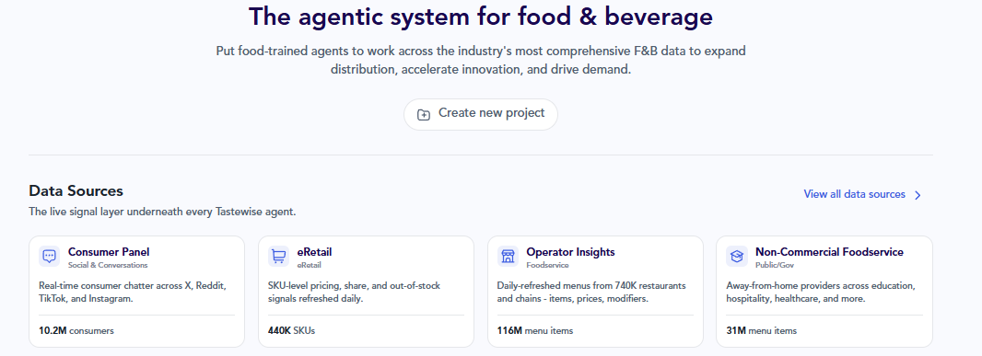Click the Foodservice subtitle under Operator Insights
This screenshot has width=982, height=356.
[x=547, y=265]
